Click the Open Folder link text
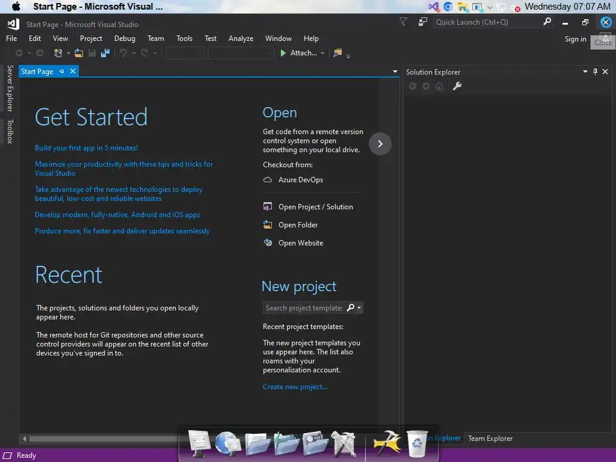Viewport: 616px width, 462px height. [x=298, y=225]
